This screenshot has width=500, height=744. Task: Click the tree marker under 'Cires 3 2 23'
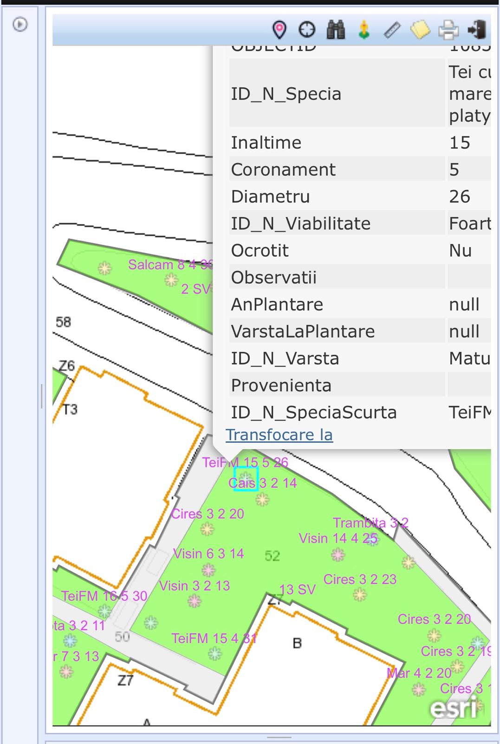[359, 594]
